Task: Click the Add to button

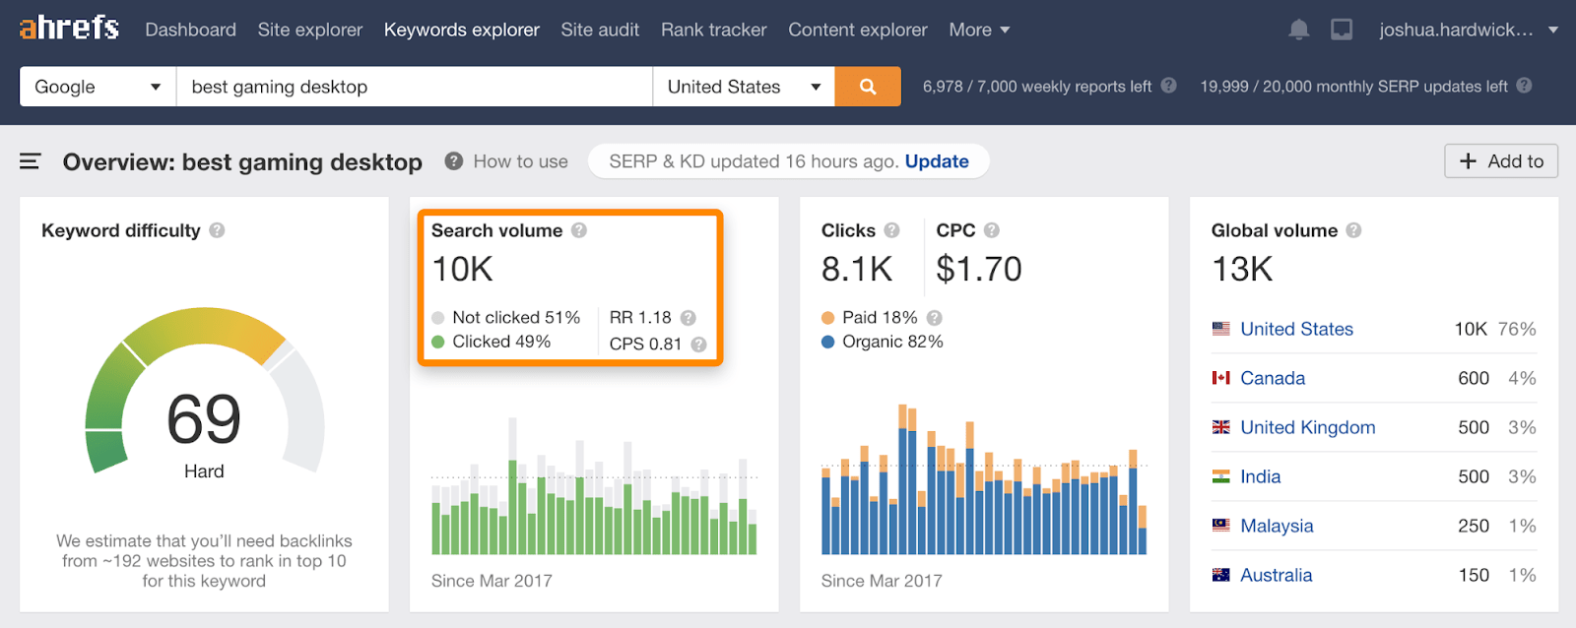Action: (1501, 161)
